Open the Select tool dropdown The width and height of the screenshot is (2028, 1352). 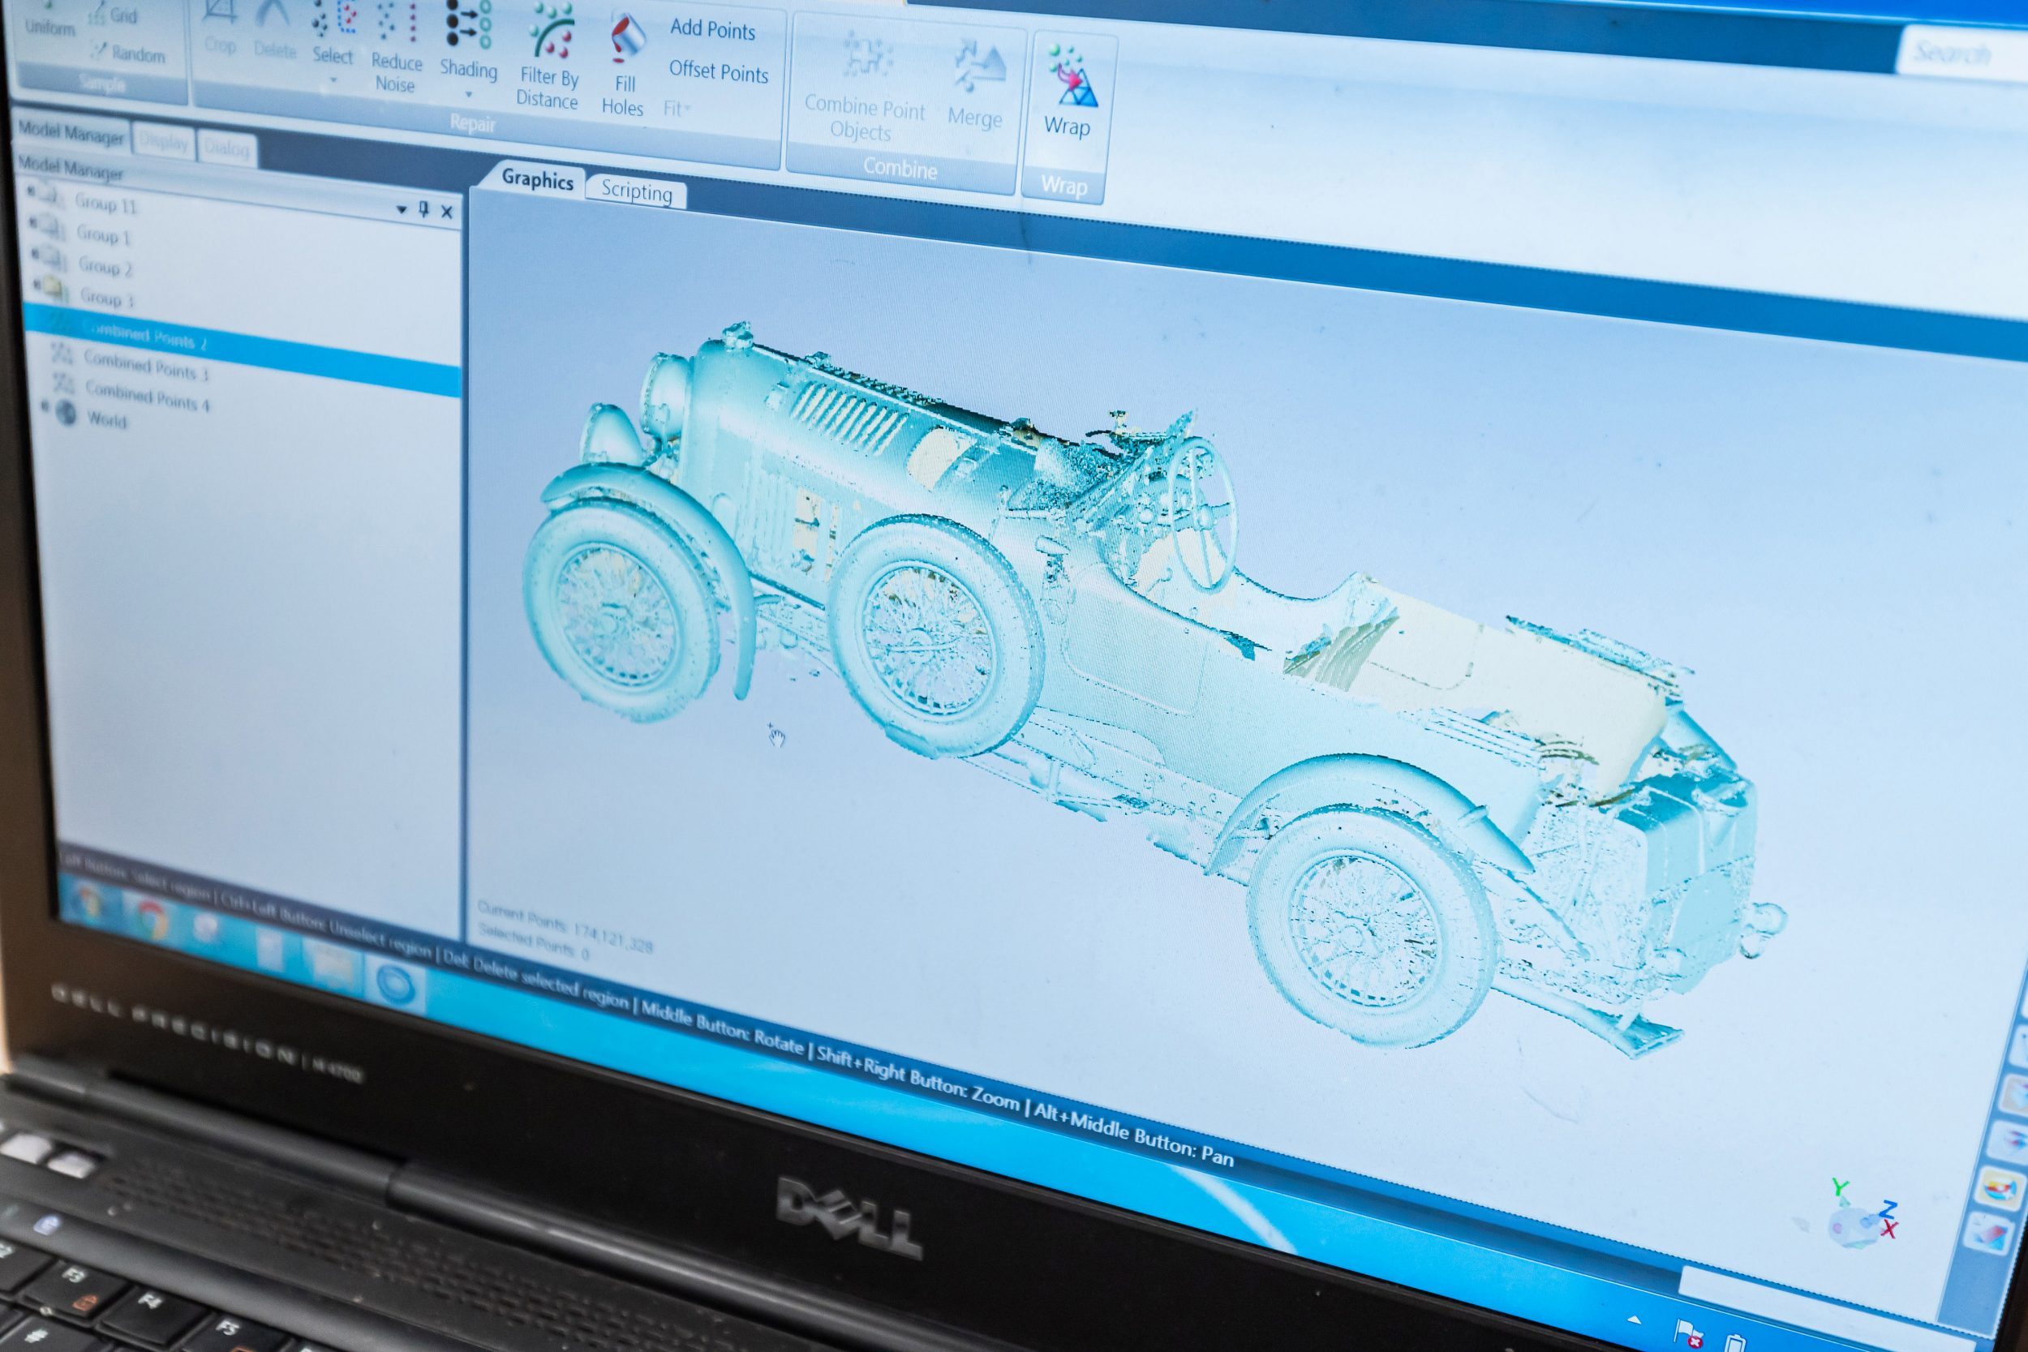click(x=333, y=81)
